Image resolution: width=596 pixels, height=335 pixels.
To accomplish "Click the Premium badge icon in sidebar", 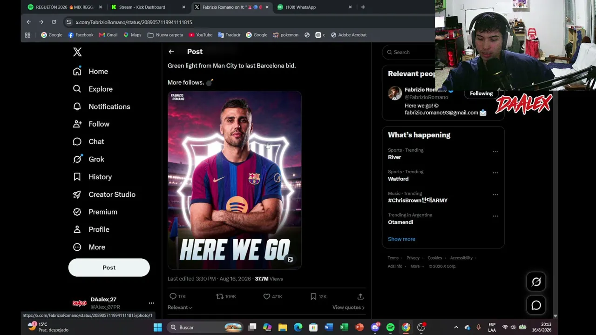I will (77, 212).
